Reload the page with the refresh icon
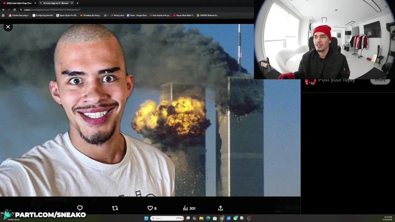The width and height of the screenshot is (395, 222). 14,10
